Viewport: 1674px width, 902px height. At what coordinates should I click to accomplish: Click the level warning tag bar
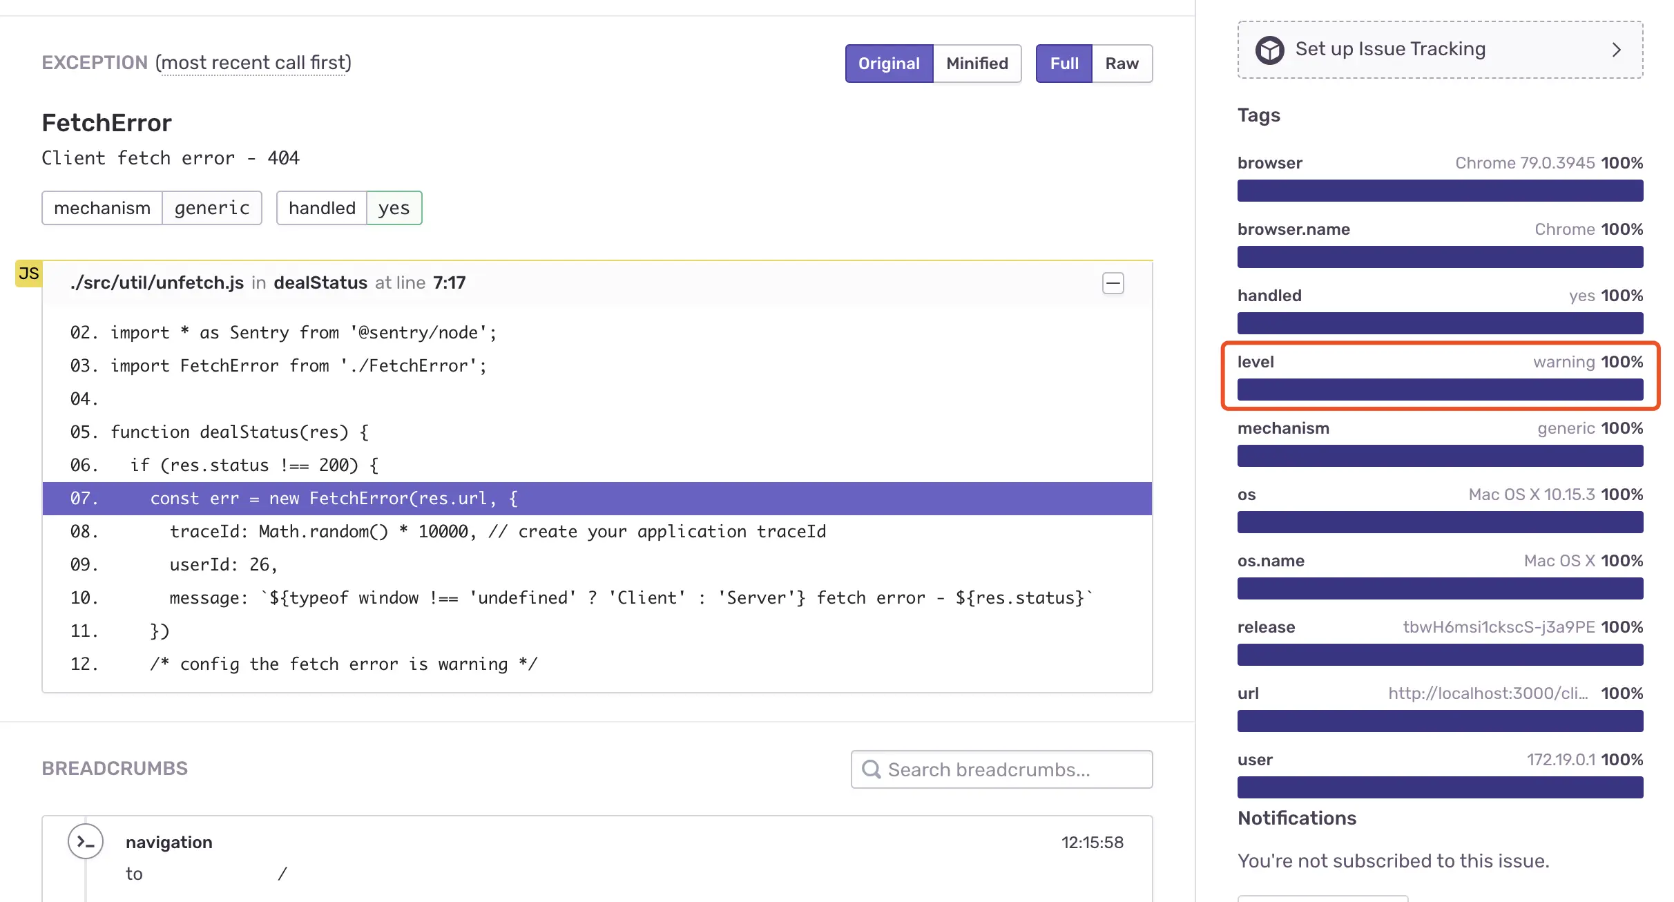[1440, 390]
